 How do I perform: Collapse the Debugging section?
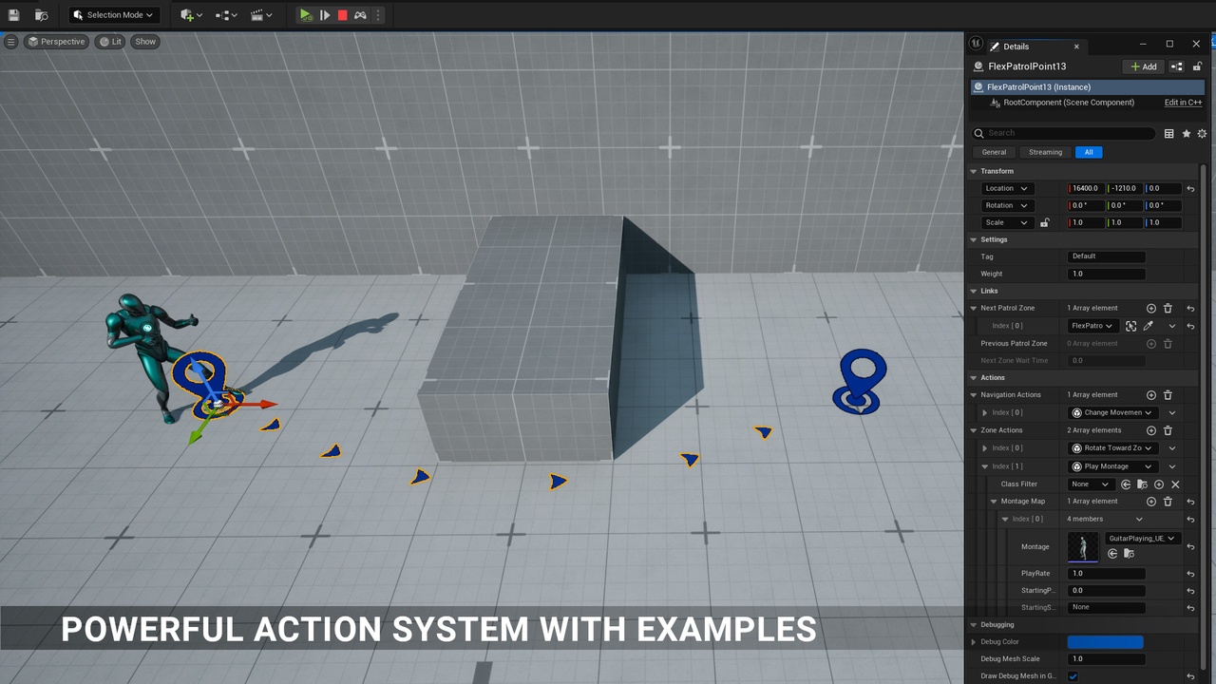click(x=973, y=624)
